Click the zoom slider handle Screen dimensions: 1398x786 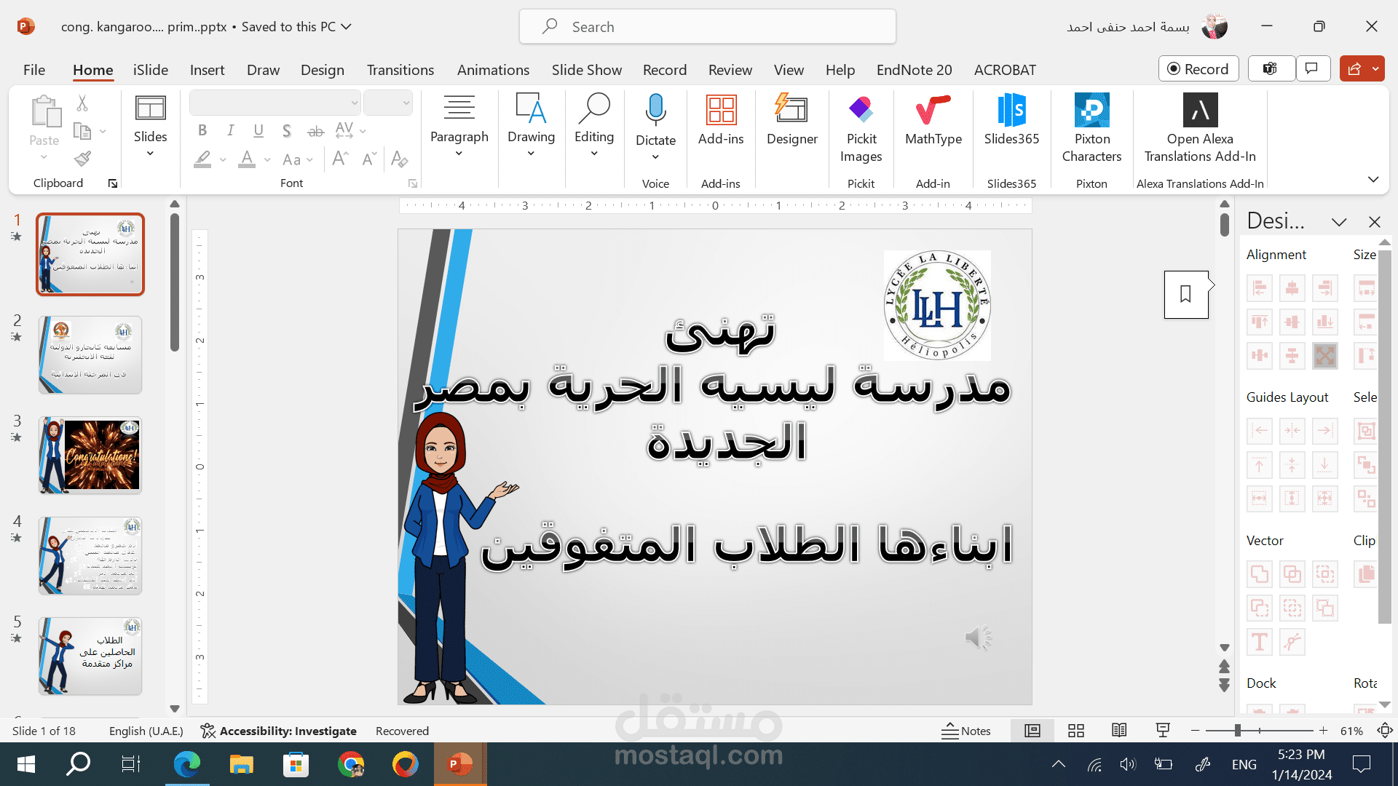(x=1237, y=731)
